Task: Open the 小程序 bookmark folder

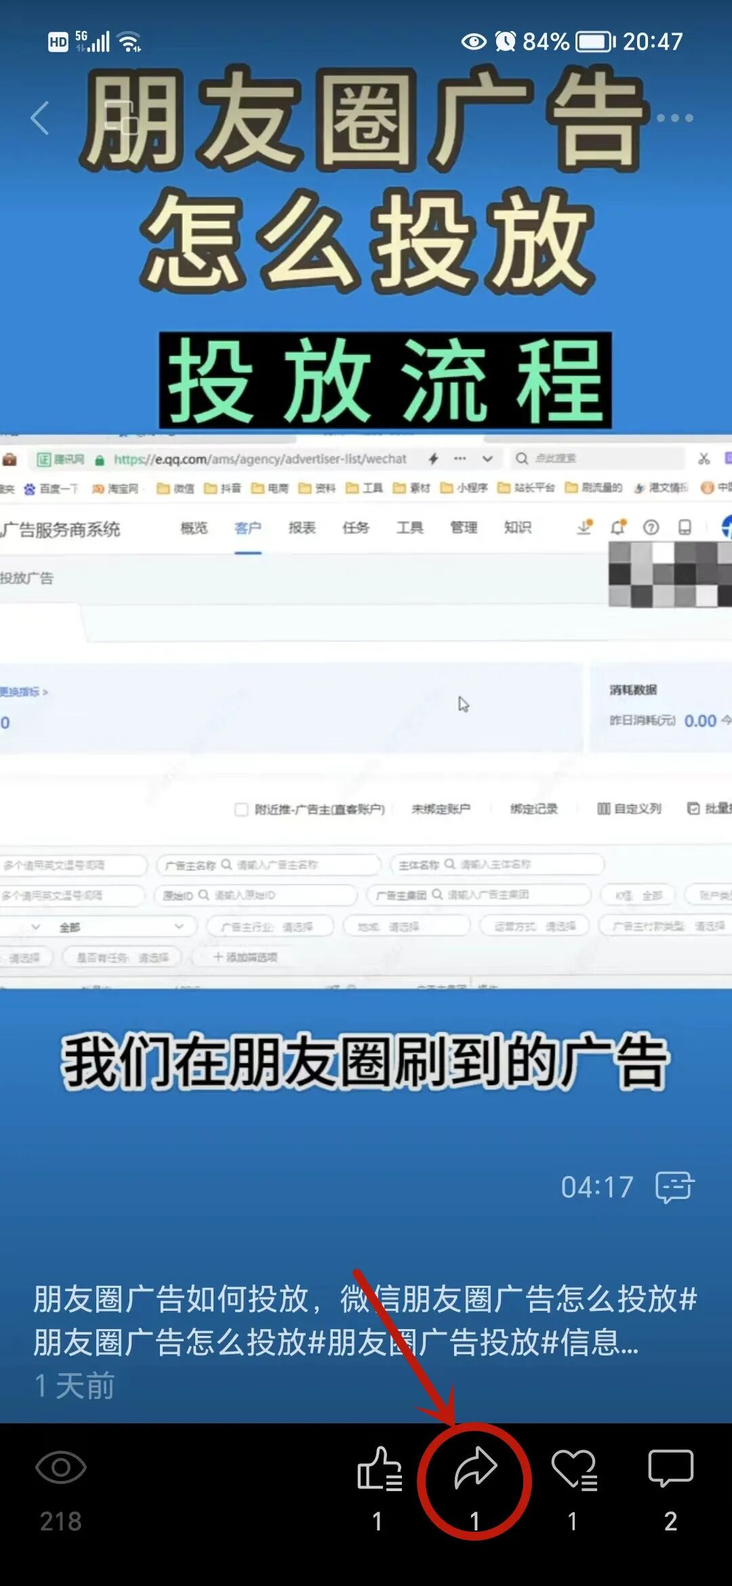Action: coord(464,488)
